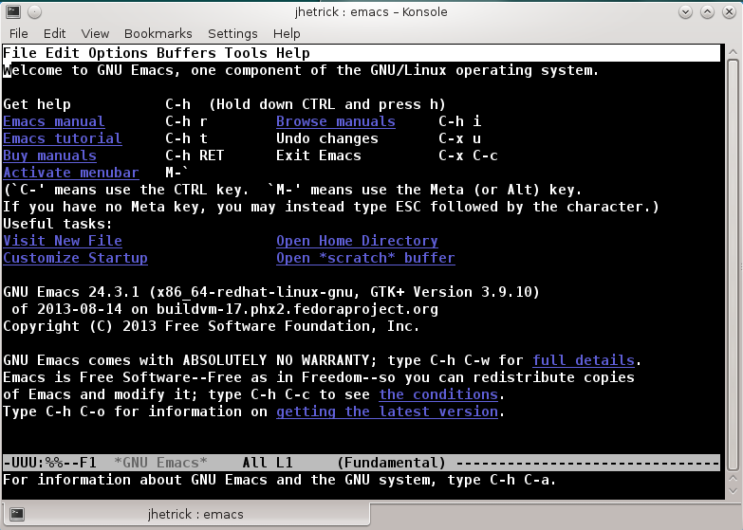Click the Activate menubar link
Screen dimensions: 743x530
[x=71, y=173]
